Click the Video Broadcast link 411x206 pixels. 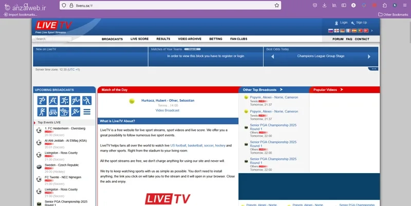(167, 110)
